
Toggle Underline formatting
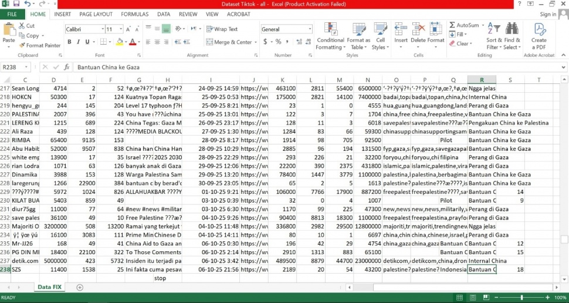point(87,42)
